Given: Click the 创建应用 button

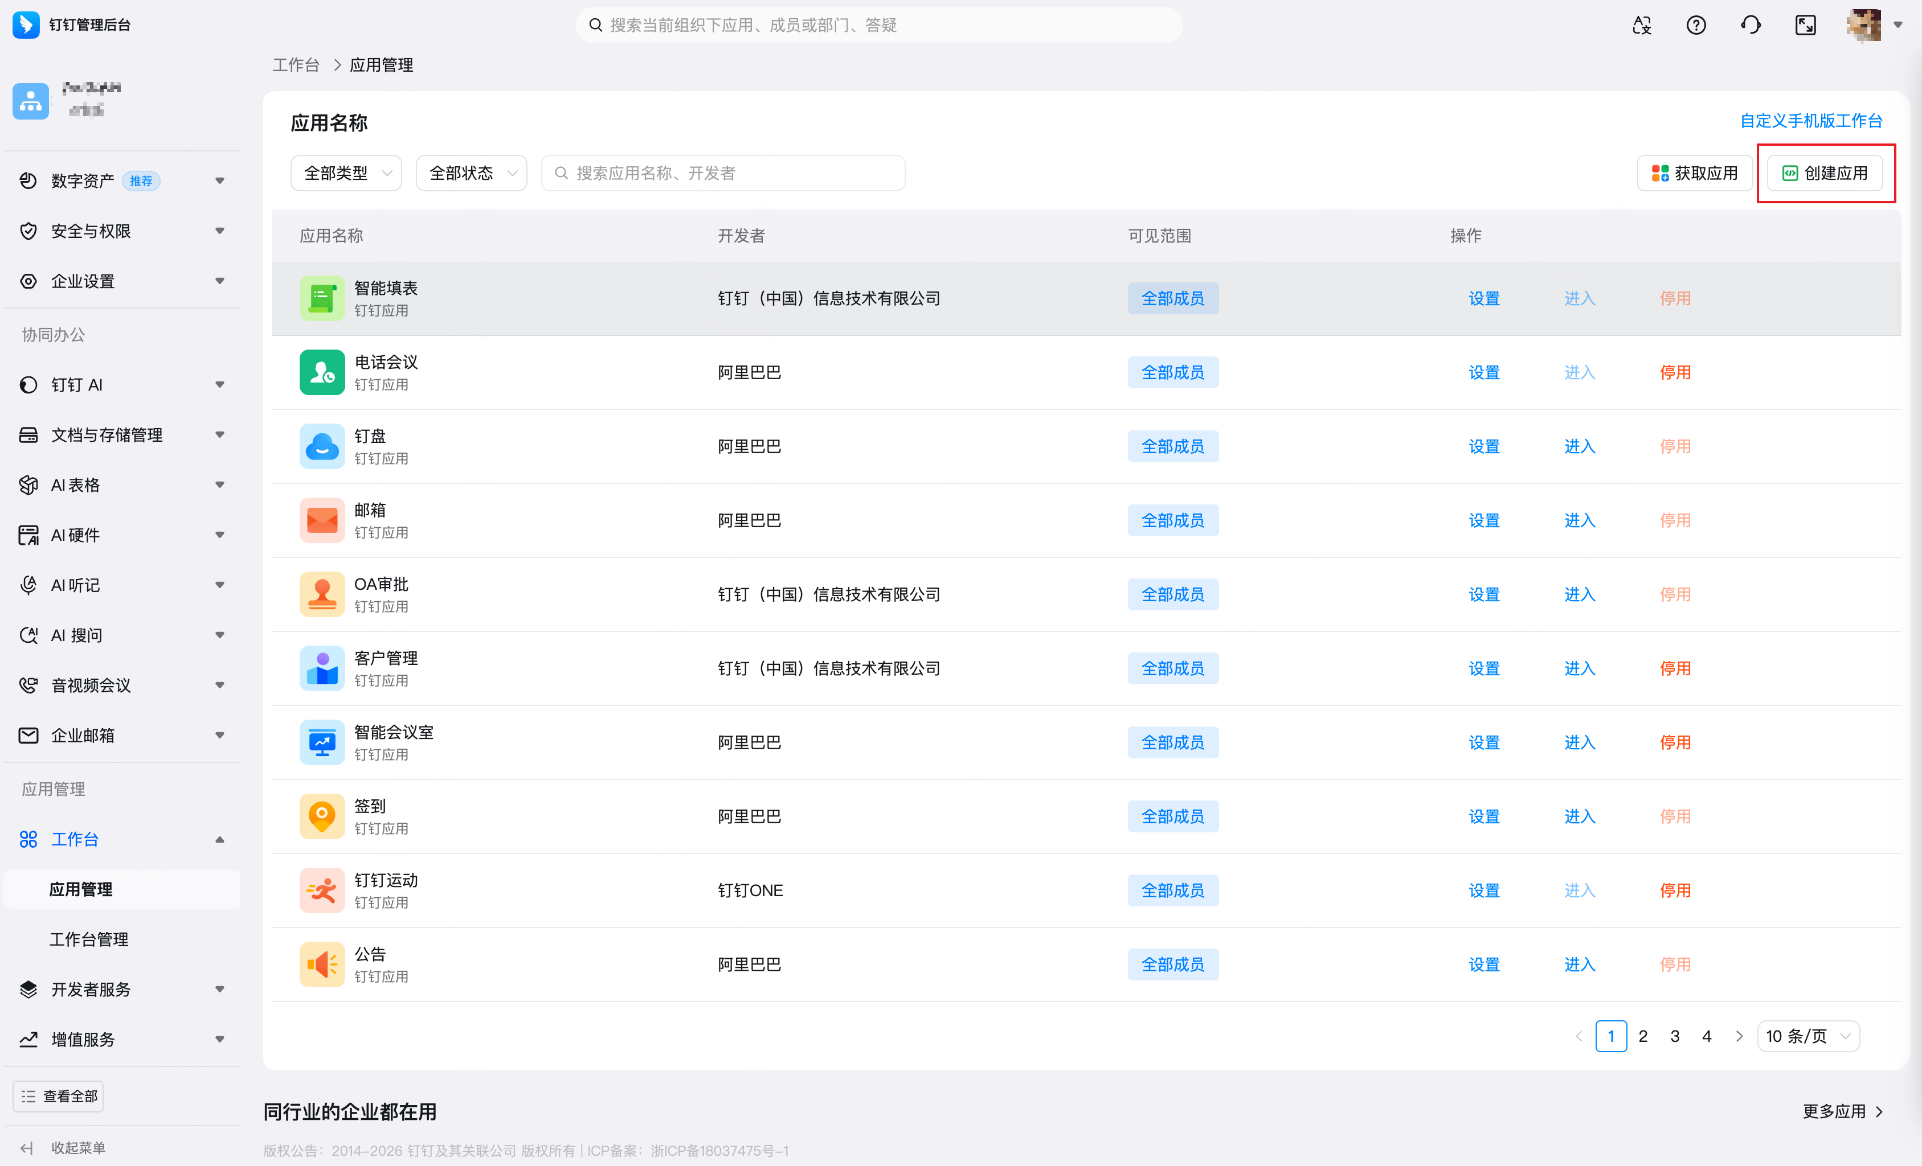Looking at the screenshot, I should [1825, 173].
